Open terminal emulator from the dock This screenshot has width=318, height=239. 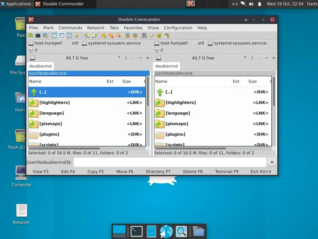point(137,231)
